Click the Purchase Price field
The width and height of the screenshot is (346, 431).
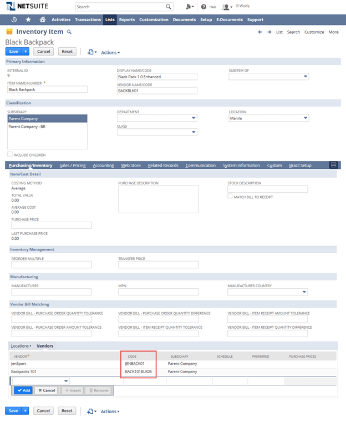52,225
